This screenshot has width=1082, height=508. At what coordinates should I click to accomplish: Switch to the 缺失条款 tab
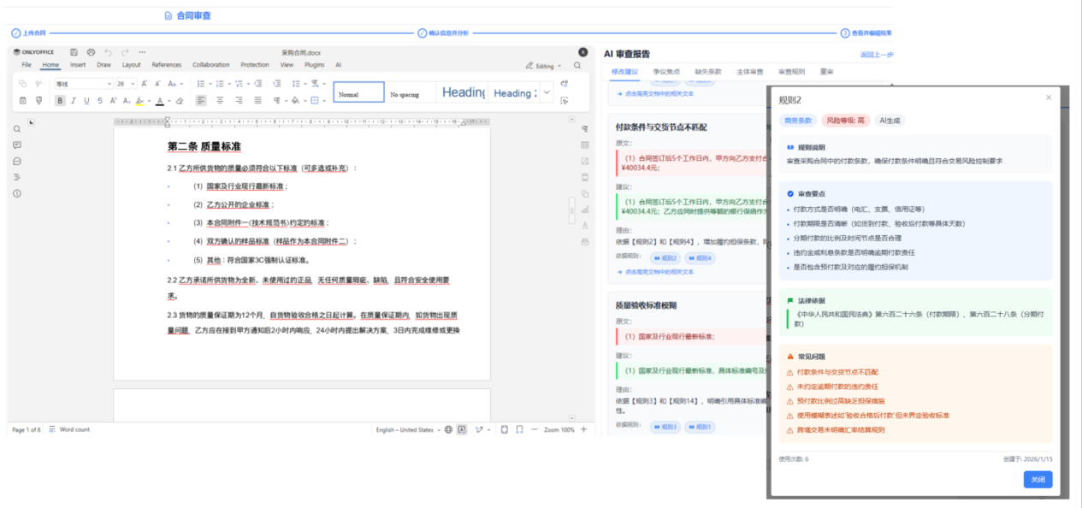[x=708, y=72]
